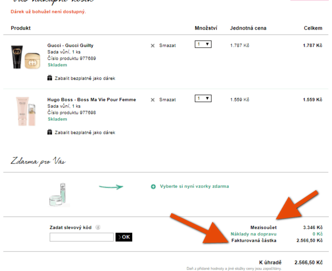Click Skladem status under Gucci Guilty

(x=57, y=65)
